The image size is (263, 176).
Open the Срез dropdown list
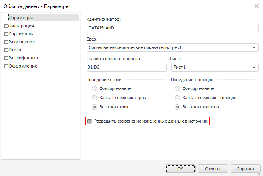[254, 48]
